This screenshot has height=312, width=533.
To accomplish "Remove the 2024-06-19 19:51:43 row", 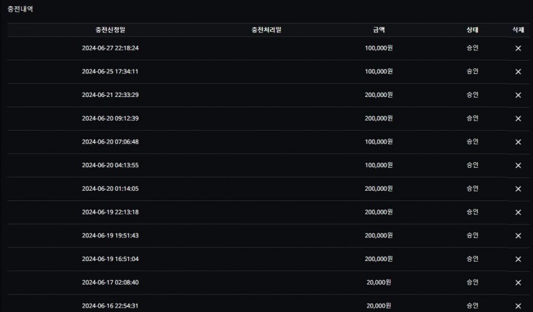I will pos(518,236).
